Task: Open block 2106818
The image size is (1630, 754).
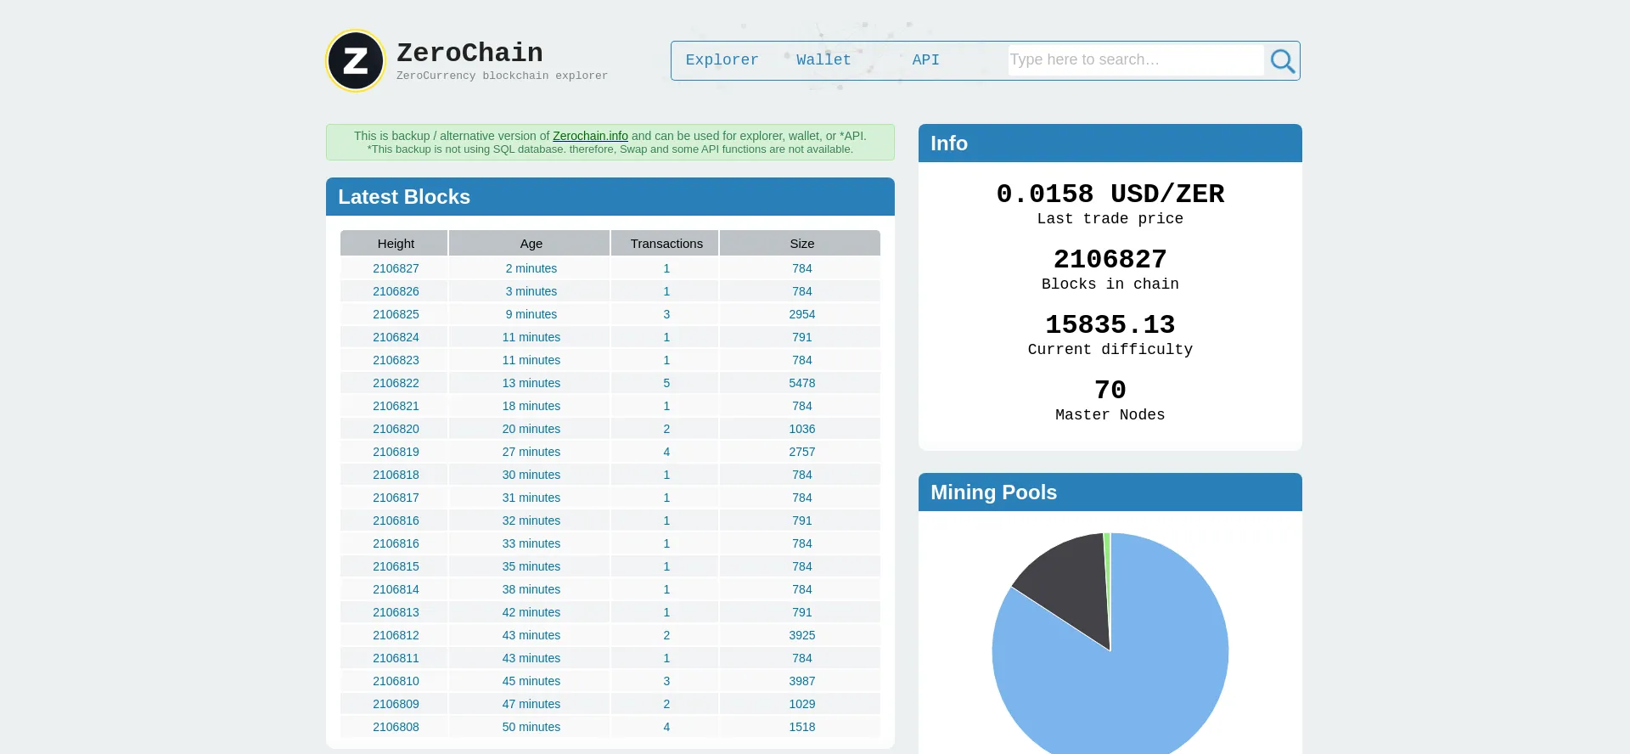Action: pos(396,475)
